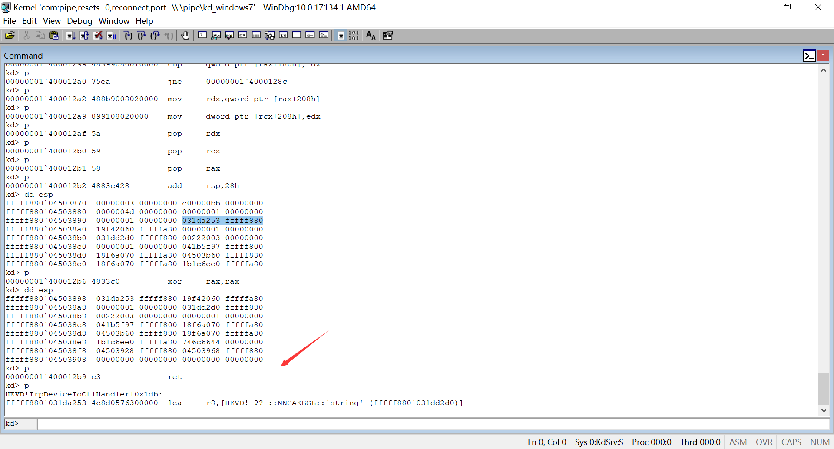Screen dimensions: 834x449
Task: Click the 'HEVD!IrpDeviceIoCtlHandler+0x1db:' line
Action: 84,394
